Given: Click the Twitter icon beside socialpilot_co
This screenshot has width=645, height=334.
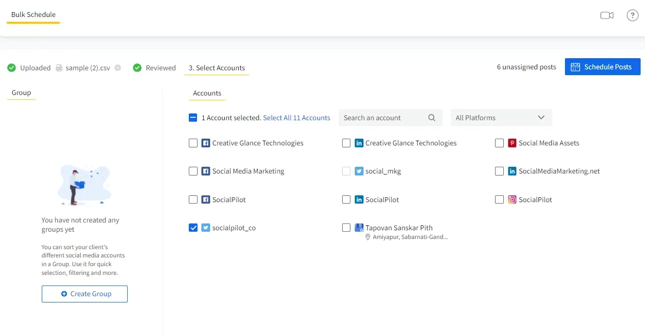Looking at the screenshot, I should (x=205, y=227).
